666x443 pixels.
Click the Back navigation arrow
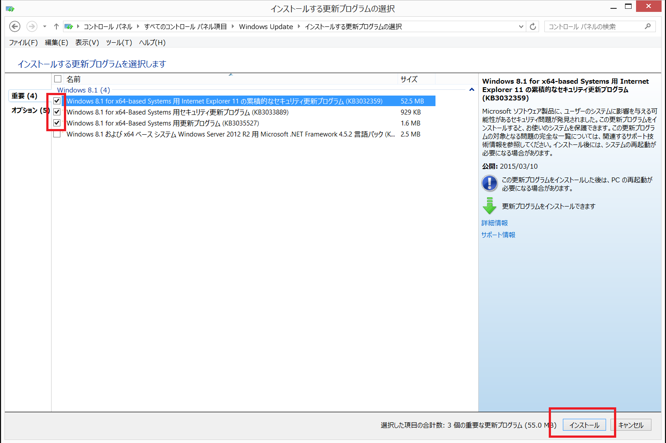pyautogui.click(x=15, y=26)
